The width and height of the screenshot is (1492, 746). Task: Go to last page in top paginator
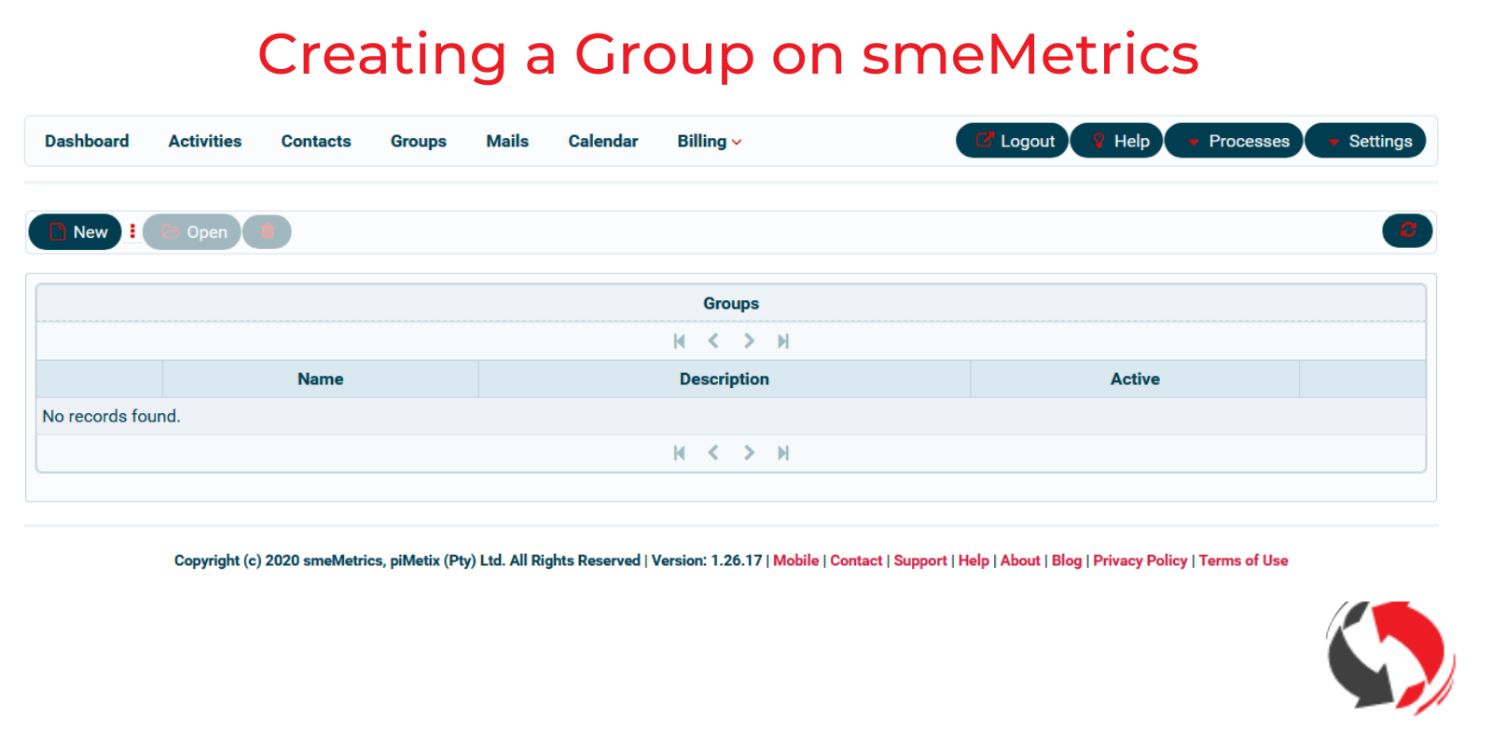[x=783, y=341]
